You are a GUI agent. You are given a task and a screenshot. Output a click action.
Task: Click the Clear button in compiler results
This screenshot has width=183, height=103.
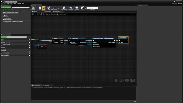point(135,101)
